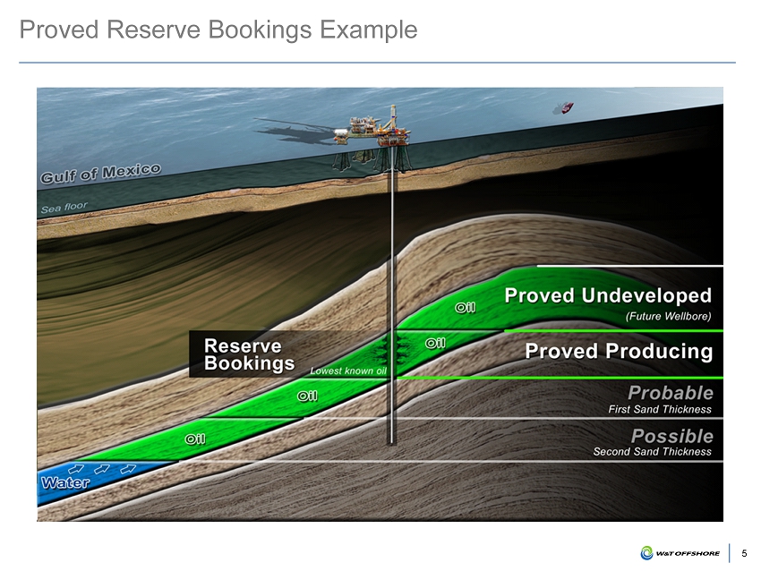
Task: Select the Proved Producing heading
Action: click(x=619, y=352)
